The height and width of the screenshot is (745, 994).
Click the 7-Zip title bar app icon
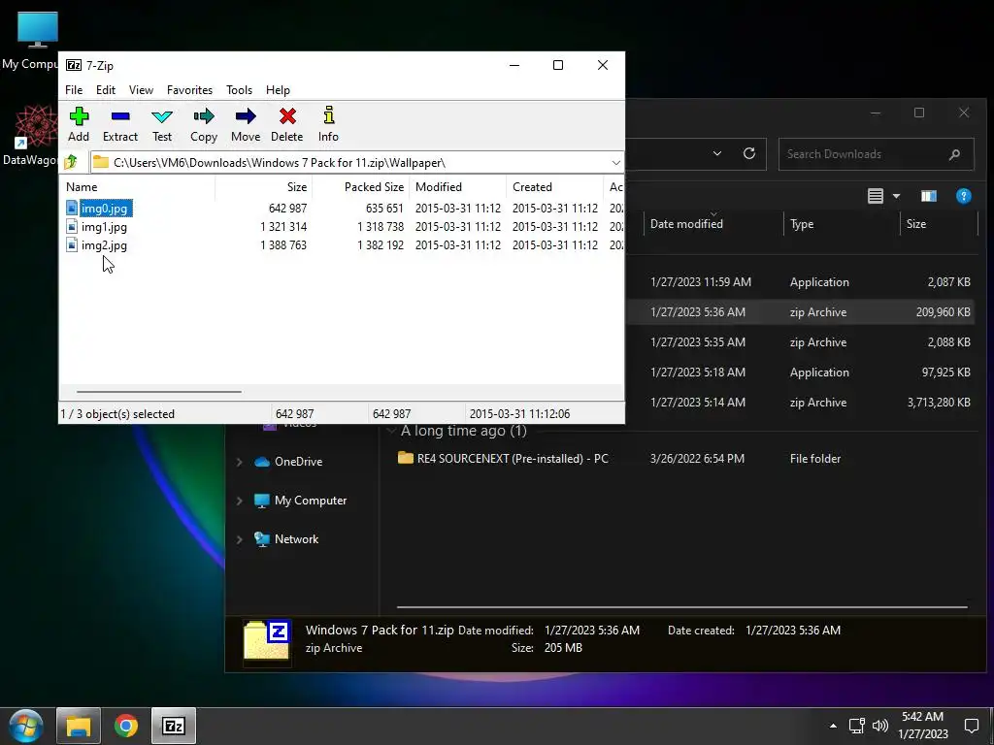point(74,65)
